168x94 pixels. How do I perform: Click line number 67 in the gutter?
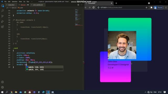(9, 64)
